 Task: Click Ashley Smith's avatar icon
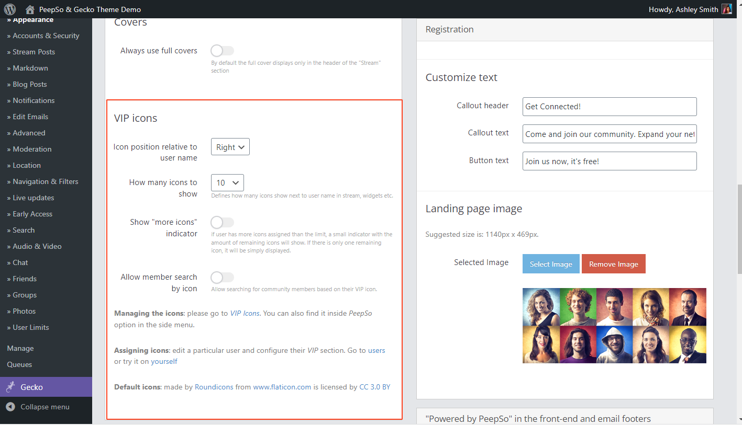click(x=727, y=9)
